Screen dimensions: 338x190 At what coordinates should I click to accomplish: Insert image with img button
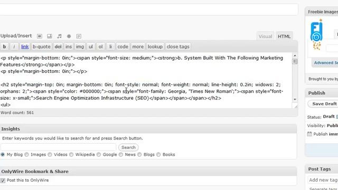click(x=80, y=46)
